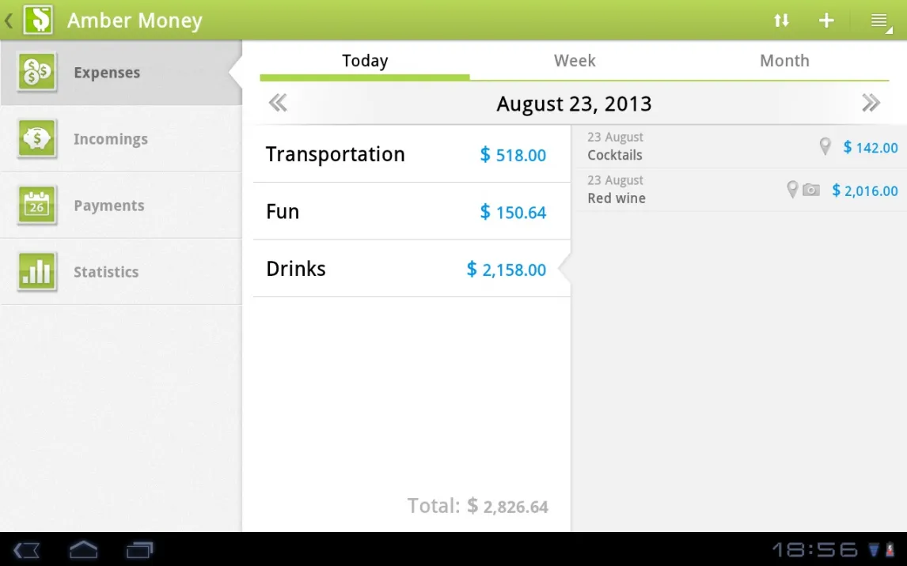Image resolution: width=907 pixels, height=566 pixels.
Task: Switch to the Month tab
Action: (x=784, y=61)
